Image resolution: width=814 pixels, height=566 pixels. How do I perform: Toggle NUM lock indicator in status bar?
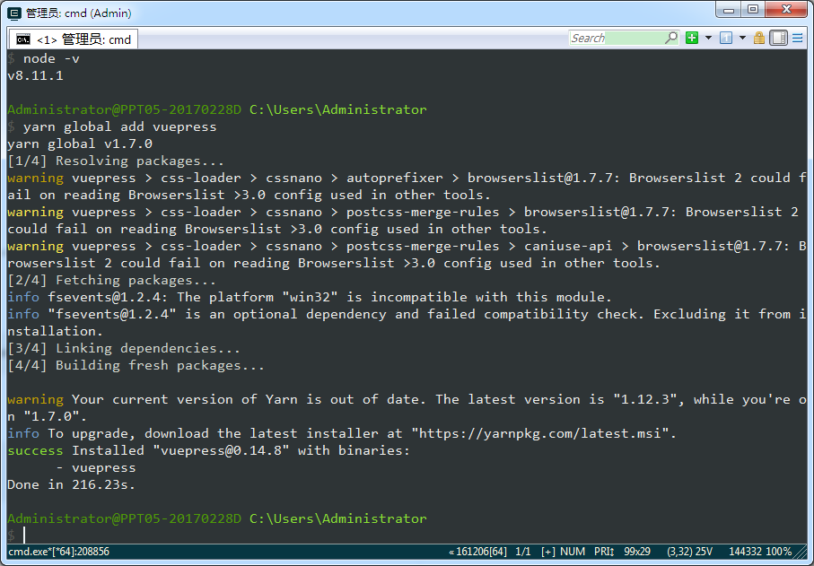[x=573, y=552]
